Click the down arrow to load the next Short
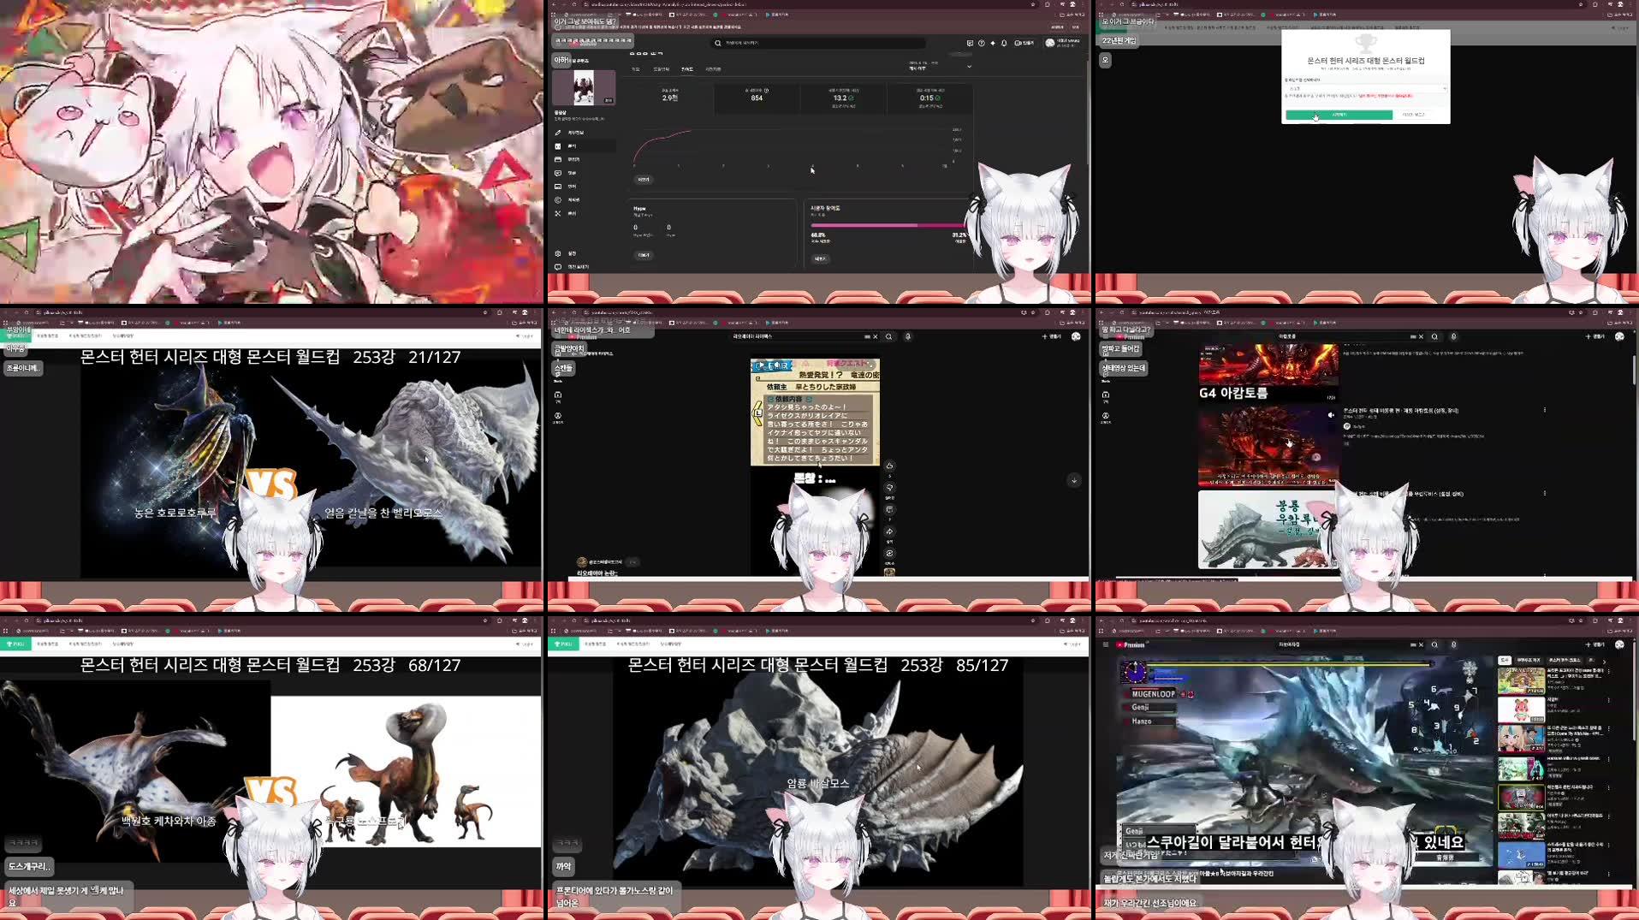The image size is (1639, 920). (x=1074, y=480)
